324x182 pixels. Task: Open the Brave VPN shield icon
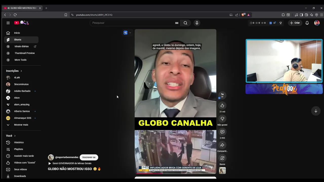(x=316, y=15)
